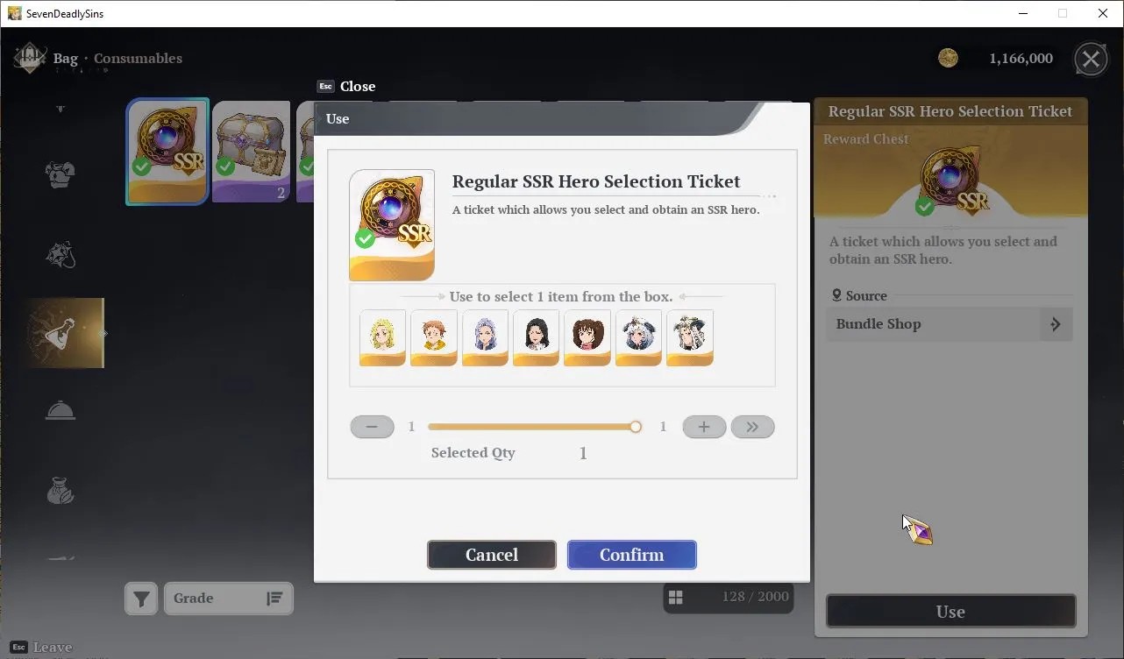Click the funnel filter icon
Screen dimensions: 1124x659
141,599
